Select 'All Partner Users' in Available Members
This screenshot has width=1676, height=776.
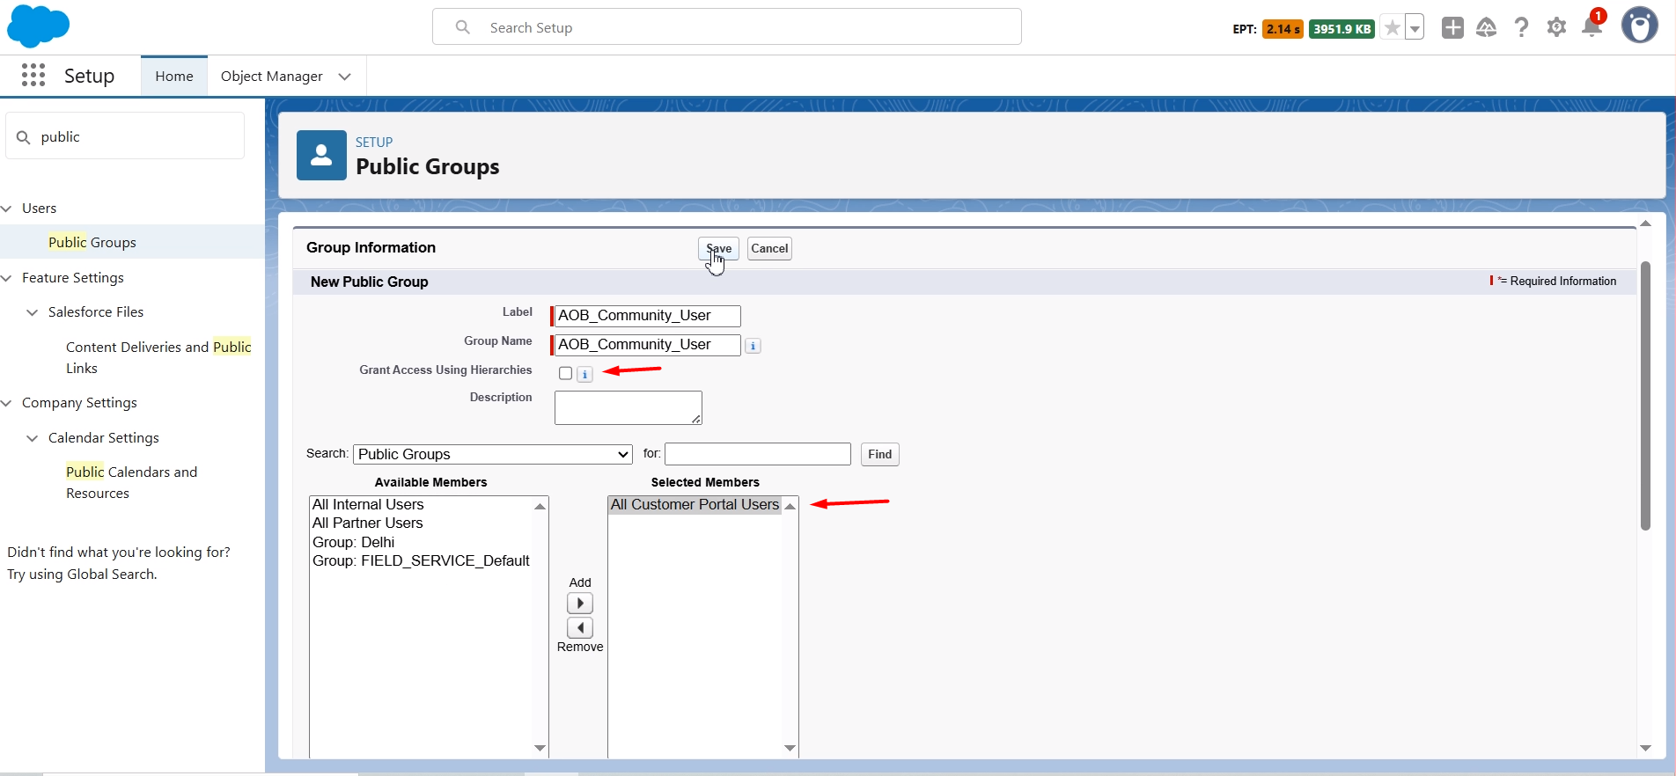pyautogui.click(x=368, y=523)
